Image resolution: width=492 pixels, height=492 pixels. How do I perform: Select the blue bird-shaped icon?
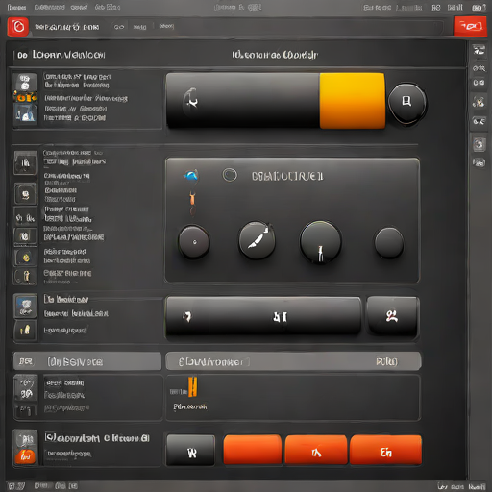coord(191,175)
